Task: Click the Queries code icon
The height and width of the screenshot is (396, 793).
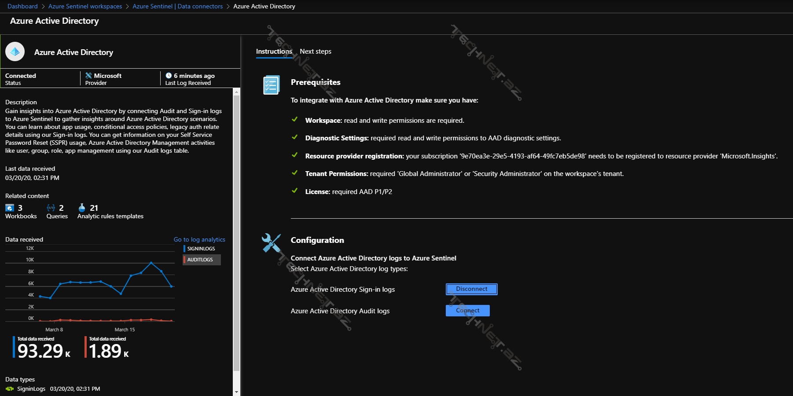Action: click(51, 208)
